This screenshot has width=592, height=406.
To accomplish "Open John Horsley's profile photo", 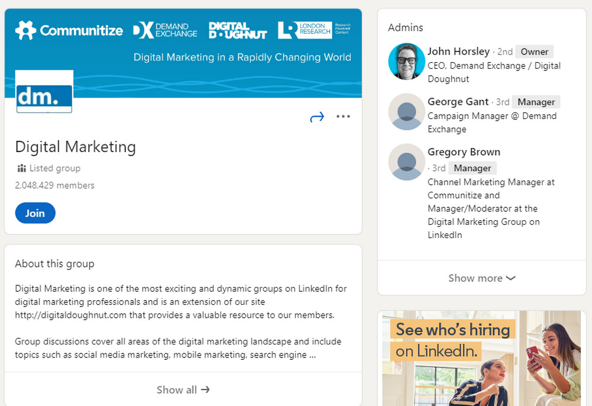I will (406, 61).
